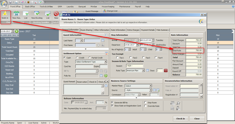Enable Tax3 exemption checkbox

144,58
